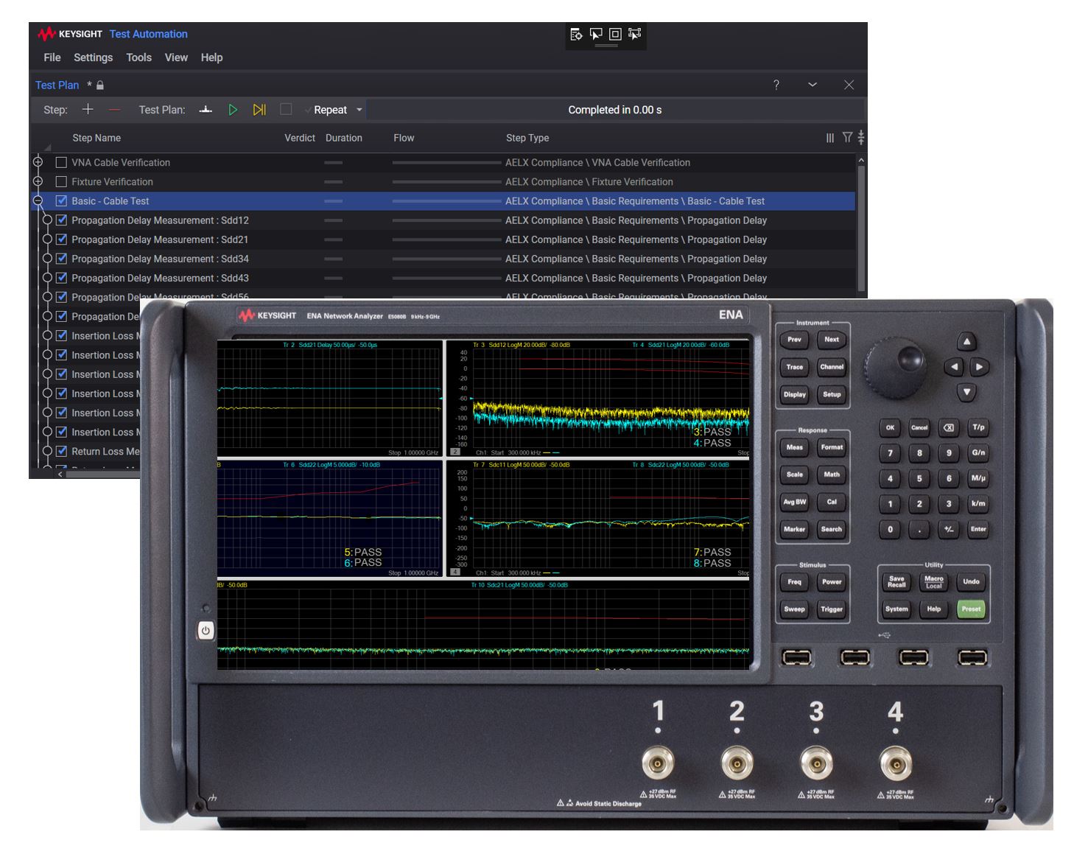Enable the VNA Cable Verification checkbox
Screen dimensions: 1074x854
coord(61,162)
